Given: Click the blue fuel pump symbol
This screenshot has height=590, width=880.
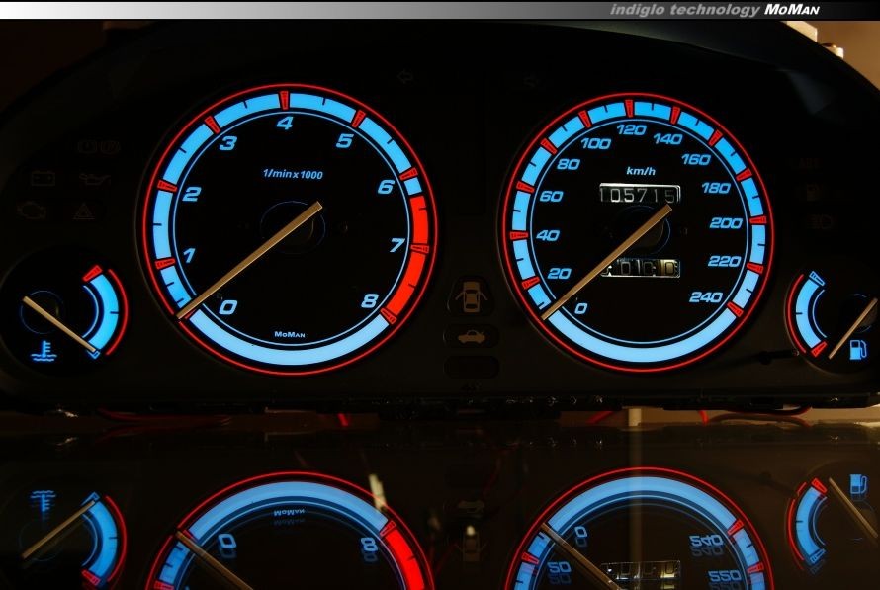Looking at the screenshot, I should pyautogui.click(x=858, y=347).
